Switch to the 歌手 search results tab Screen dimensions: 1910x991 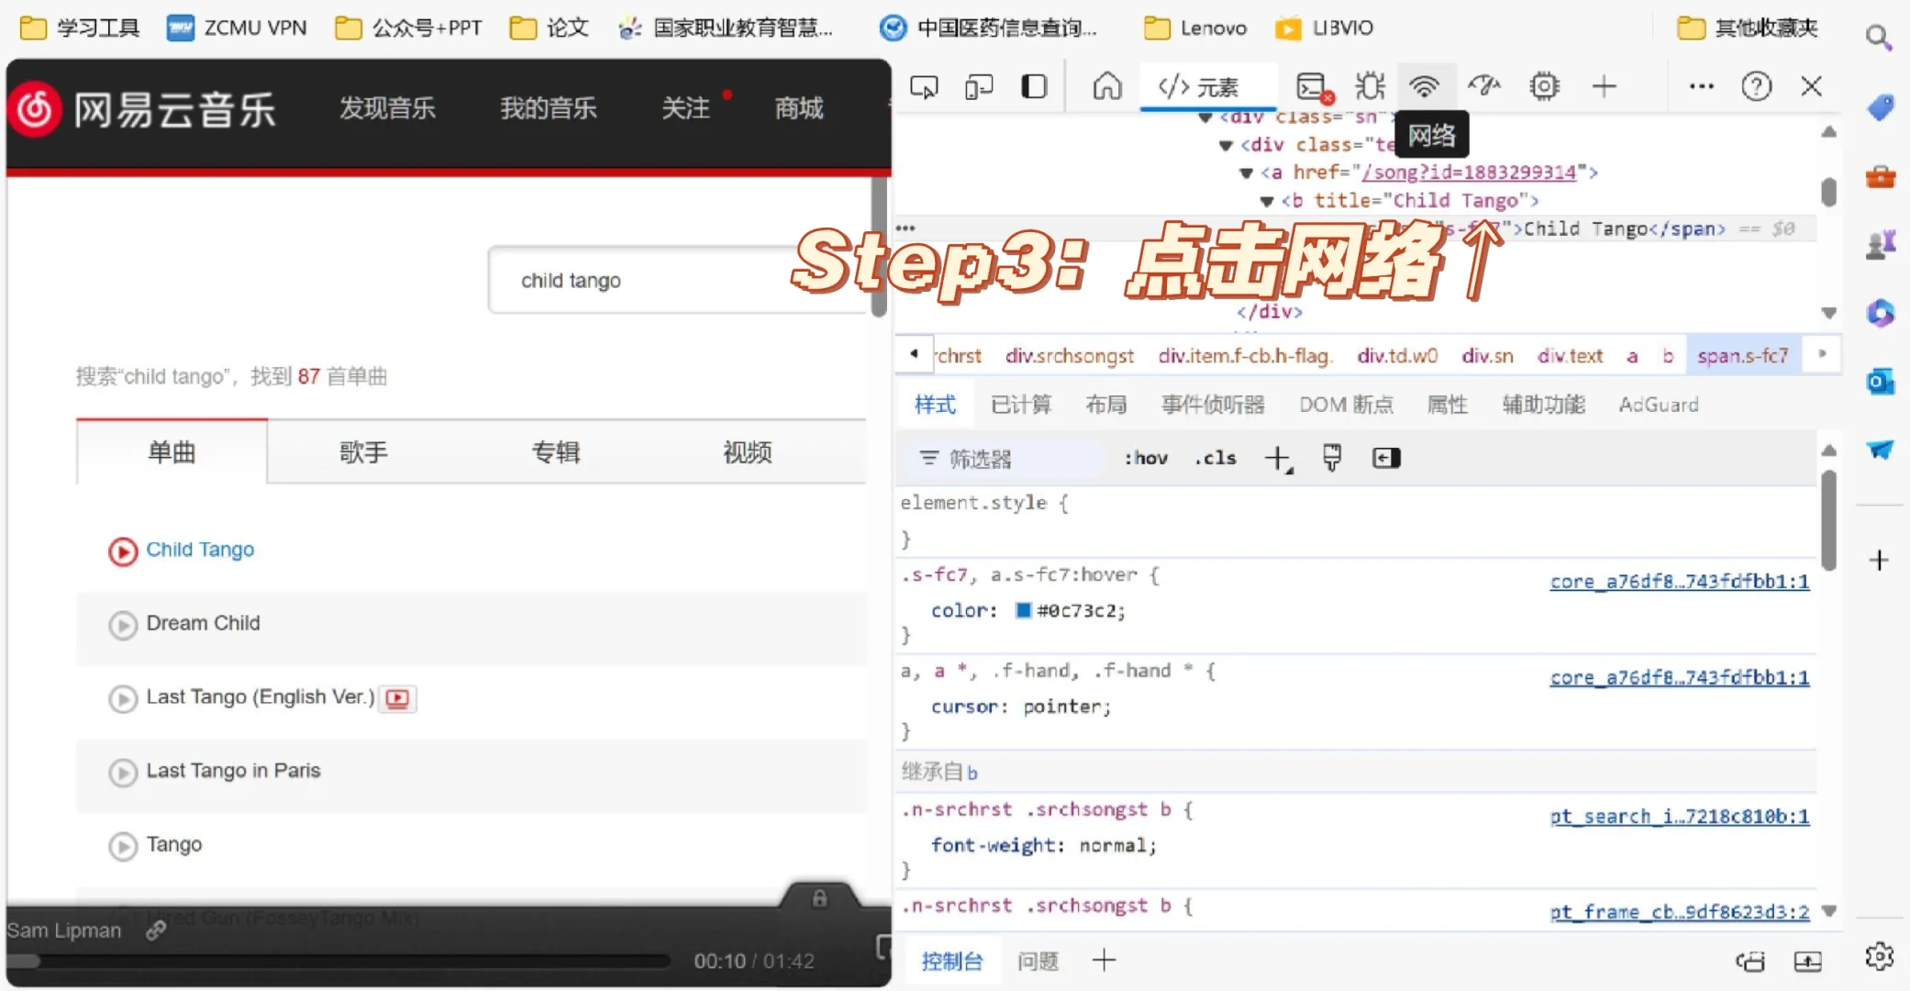(x=363, y=451)
